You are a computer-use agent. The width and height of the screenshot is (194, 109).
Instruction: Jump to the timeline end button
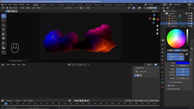[x=88, y=101]
